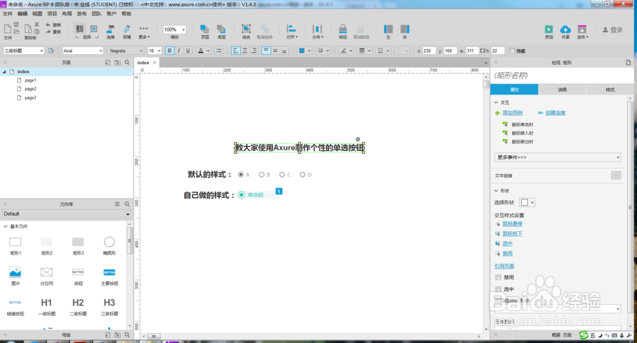637x343 pixels.
Task: Click 鼠标按下 style link
Action: pyautogui.click(x=512, y=234)
